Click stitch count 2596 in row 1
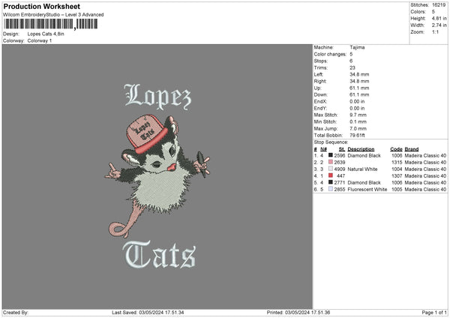 [x=340, y=155]
